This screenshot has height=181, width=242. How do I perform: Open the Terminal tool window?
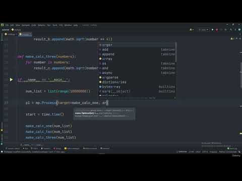(105, 148)
